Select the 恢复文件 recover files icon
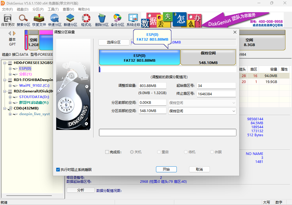The image size is (292, 205). click(39, 20)
